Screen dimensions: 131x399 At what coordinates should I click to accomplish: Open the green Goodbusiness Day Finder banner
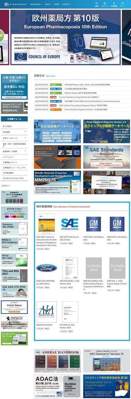coord(14,338)
